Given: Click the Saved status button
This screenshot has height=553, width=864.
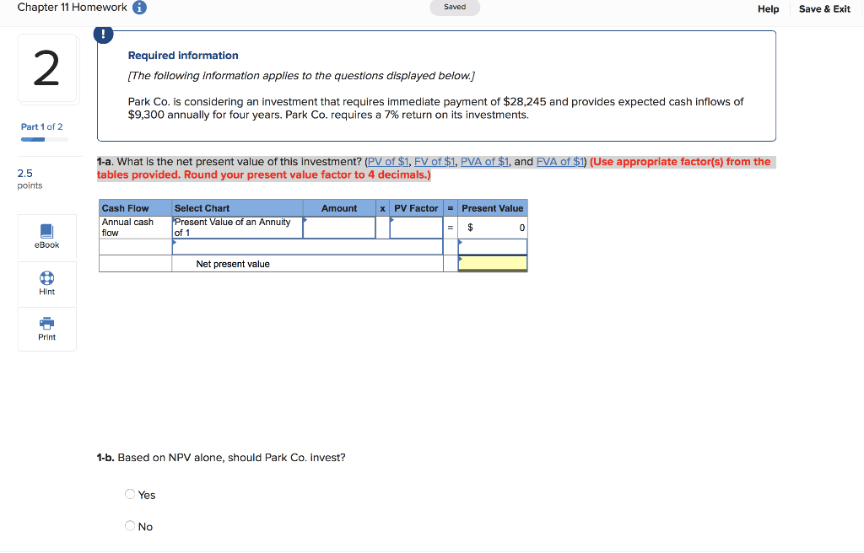Looking at the screenshot, I should (455, 6).
